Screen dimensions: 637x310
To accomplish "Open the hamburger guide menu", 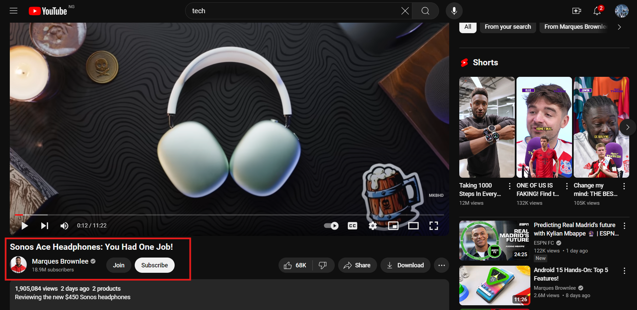I will point(14,11).
